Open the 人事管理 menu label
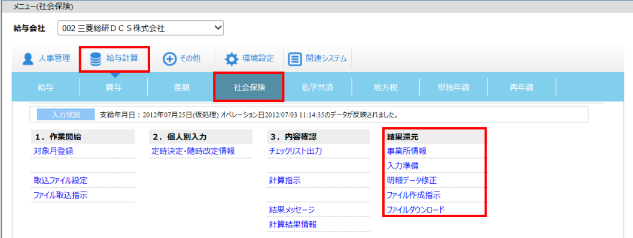 pyautogui.click(x=54, y=59)
